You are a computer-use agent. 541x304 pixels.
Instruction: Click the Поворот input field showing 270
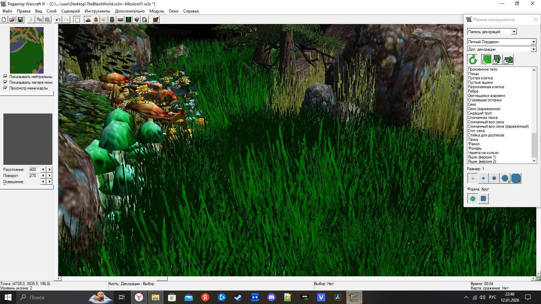coord(34,176)
